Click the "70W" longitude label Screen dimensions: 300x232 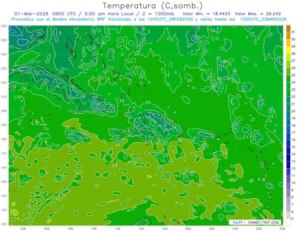click(x=164, y=228)
